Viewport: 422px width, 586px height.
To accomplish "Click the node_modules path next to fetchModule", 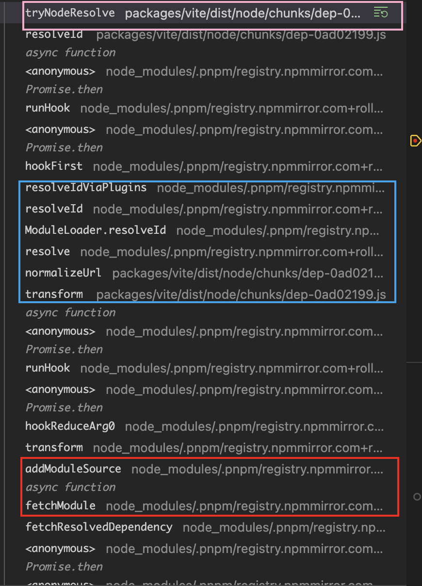I will (244, 506).
